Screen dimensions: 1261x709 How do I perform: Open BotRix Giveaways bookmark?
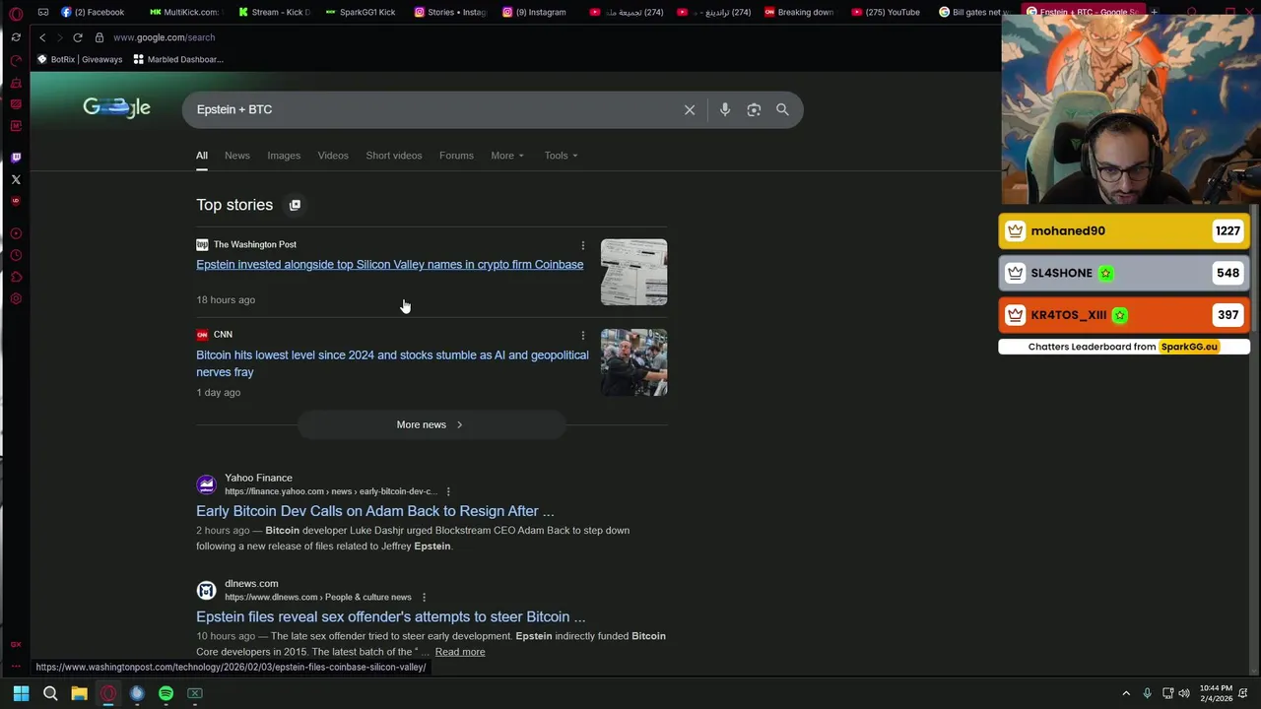point(80,59)
